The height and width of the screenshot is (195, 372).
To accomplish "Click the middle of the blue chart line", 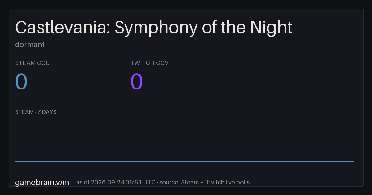I will click(x=184, y=161).
